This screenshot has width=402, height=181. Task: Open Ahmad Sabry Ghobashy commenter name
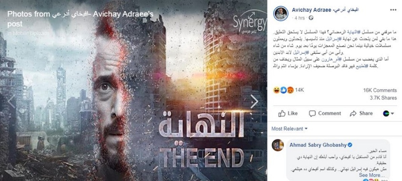317,145
